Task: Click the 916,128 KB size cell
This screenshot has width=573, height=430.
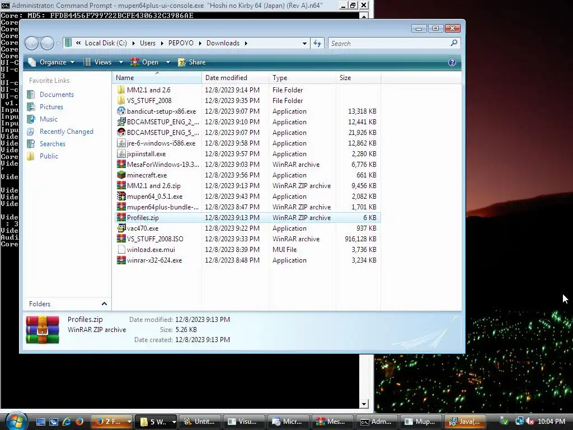Action: [x=360, y=239]
